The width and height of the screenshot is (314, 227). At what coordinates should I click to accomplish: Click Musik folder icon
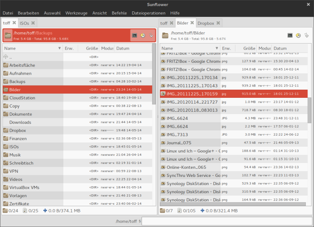click(x=6, y=155)
